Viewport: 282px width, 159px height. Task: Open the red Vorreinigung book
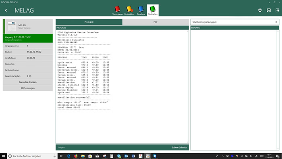[x=118, y=10]
